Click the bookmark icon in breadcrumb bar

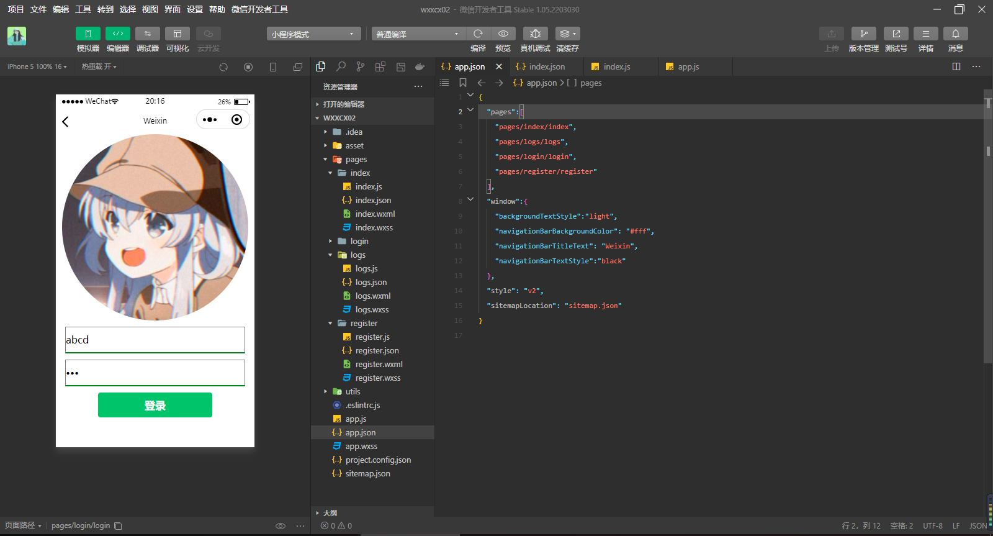point(463,83)
